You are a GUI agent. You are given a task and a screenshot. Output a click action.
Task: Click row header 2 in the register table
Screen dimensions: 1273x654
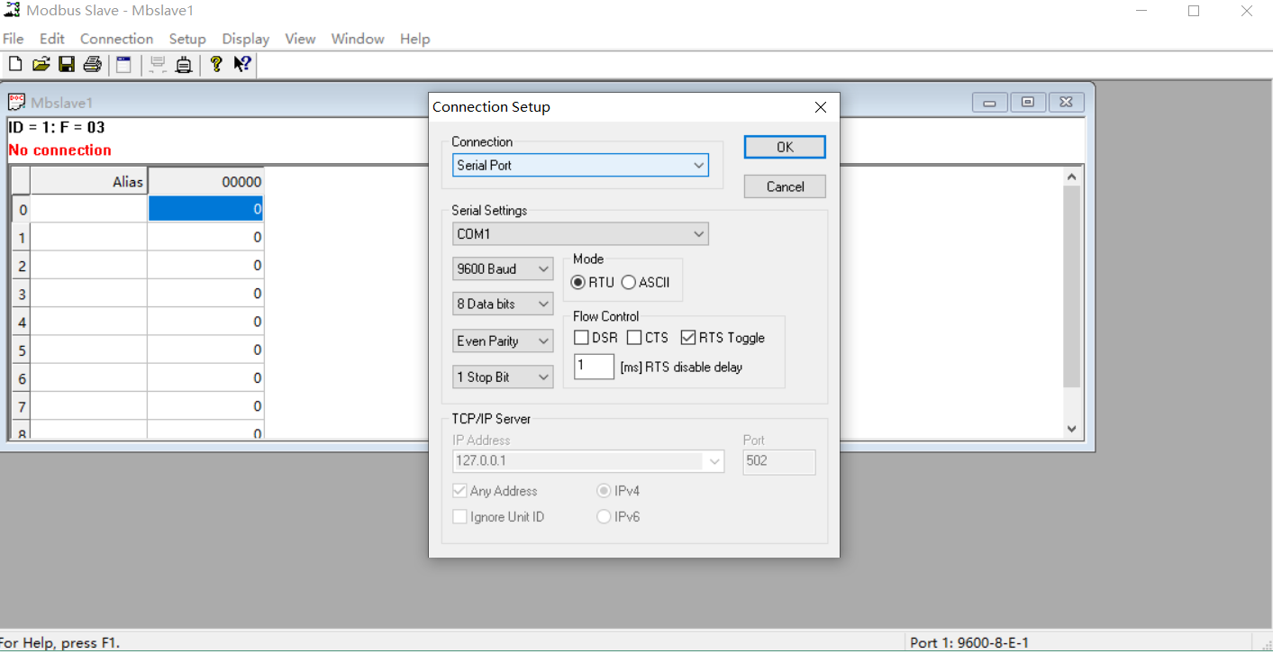coord(22,266)
